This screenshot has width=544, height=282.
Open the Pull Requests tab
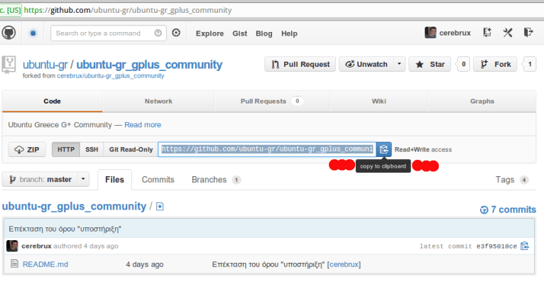[x=272, y=102]
